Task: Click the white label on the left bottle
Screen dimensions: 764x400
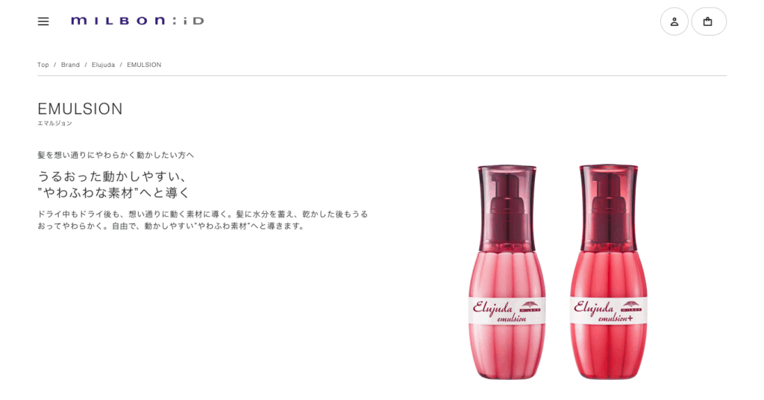Action: click(507, 311)
